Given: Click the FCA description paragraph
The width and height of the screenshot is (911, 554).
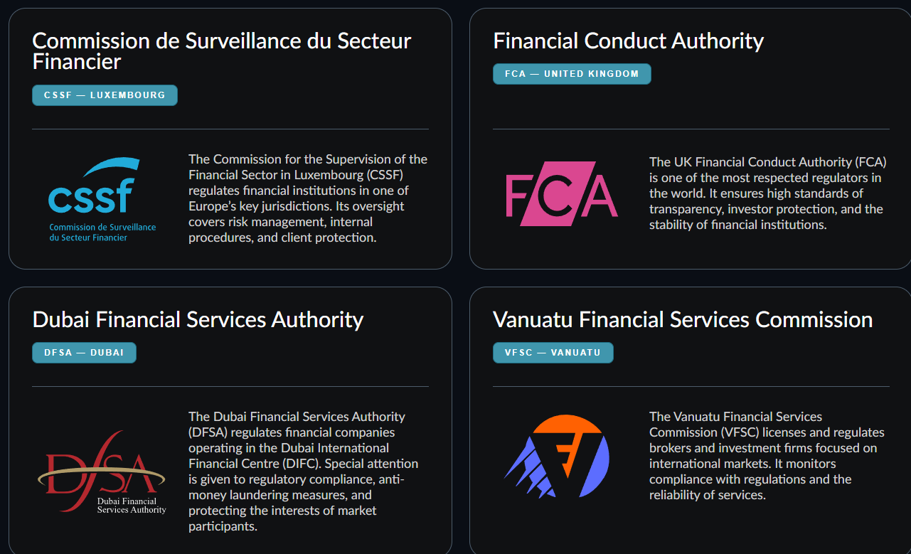Looking at the screenshot, I should pyautogui.click(x=768, y=193).
